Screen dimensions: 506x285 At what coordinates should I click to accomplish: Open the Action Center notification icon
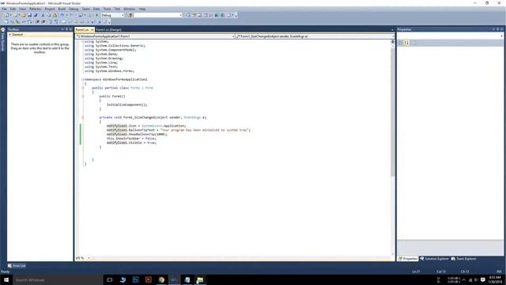click(x=483, y=279)
